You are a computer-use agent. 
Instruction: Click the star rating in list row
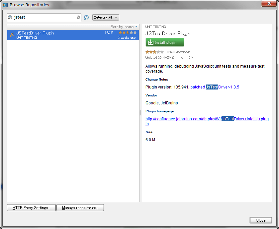point(128,32)
